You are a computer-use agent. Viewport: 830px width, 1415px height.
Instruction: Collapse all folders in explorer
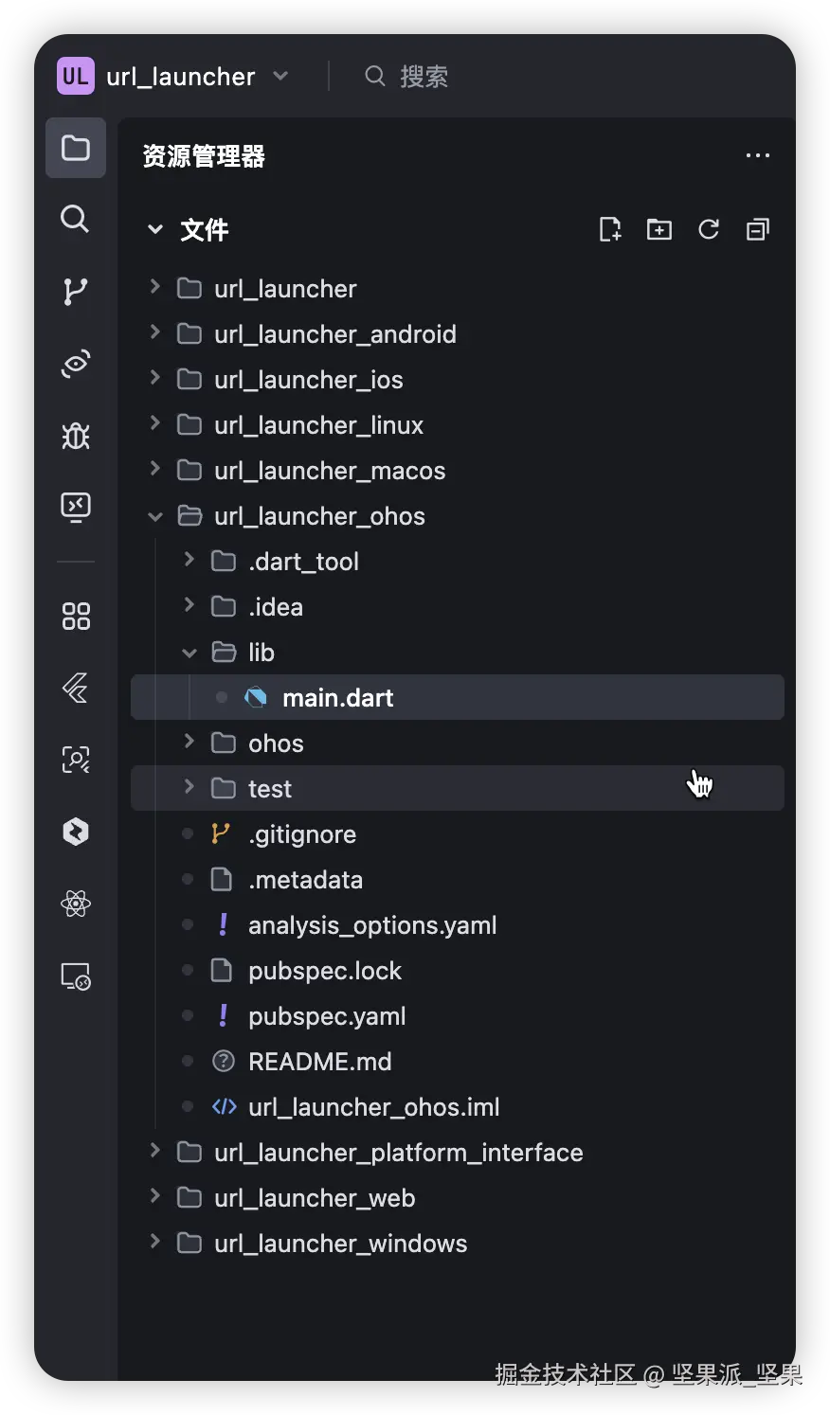point(758,229)
